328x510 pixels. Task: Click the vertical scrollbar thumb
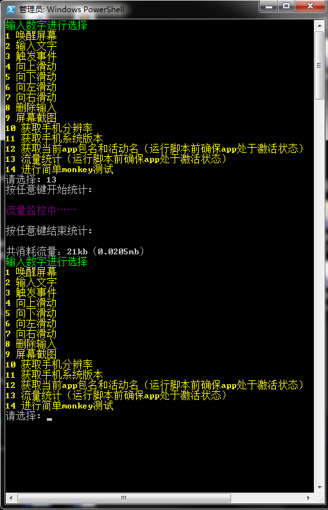click(320, 66)
